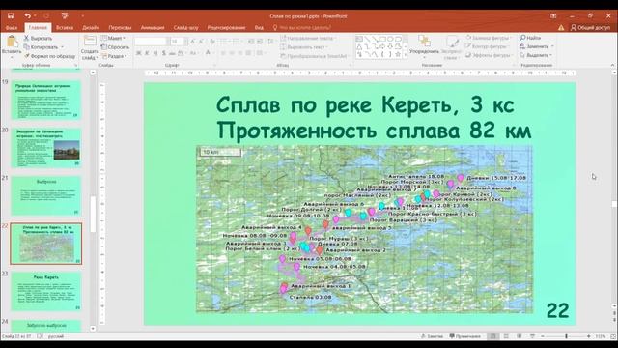Open Экспресс-стили quick styles
618x348 pixels.
[451, 48]
